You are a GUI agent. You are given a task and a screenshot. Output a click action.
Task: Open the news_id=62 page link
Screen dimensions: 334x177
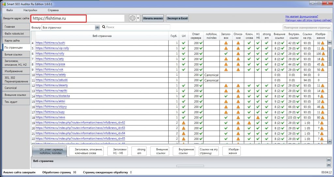80,123
